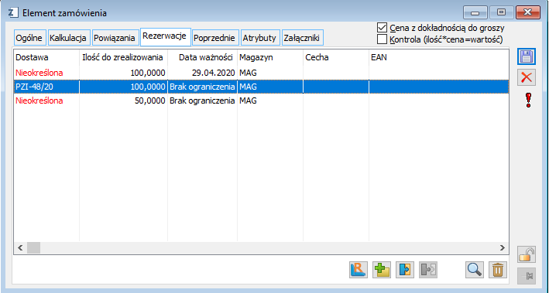
Task: Enable Kontrola (ilość*cena=wartość) checkbox
Action: 382,39
